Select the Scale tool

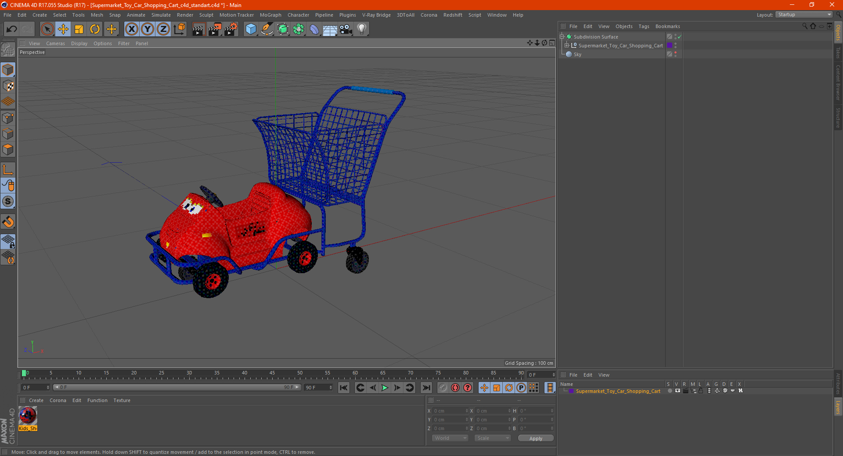pos(79,29)
